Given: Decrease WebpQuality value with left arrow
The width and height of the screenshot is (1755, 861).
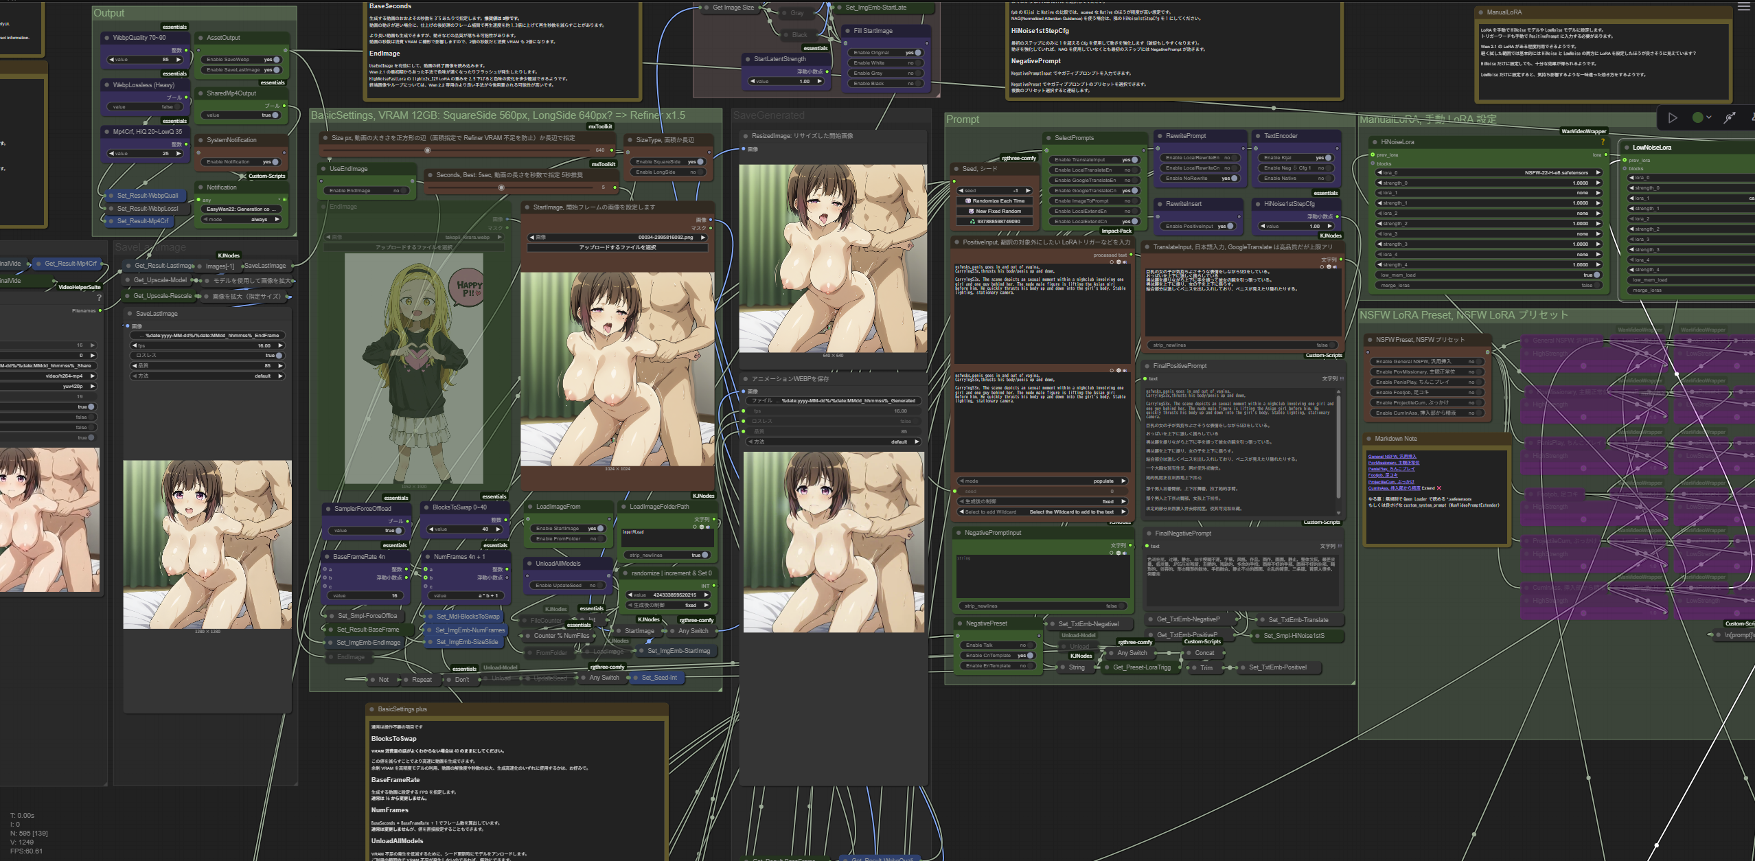Looking at the screenshot, I should [x=112, y=60].
